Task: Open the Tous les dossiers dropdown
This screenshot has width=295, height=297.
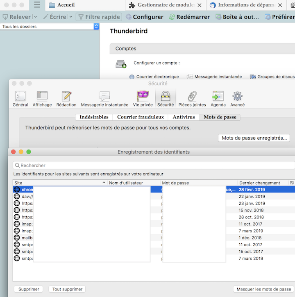Action: click(50, 27)
